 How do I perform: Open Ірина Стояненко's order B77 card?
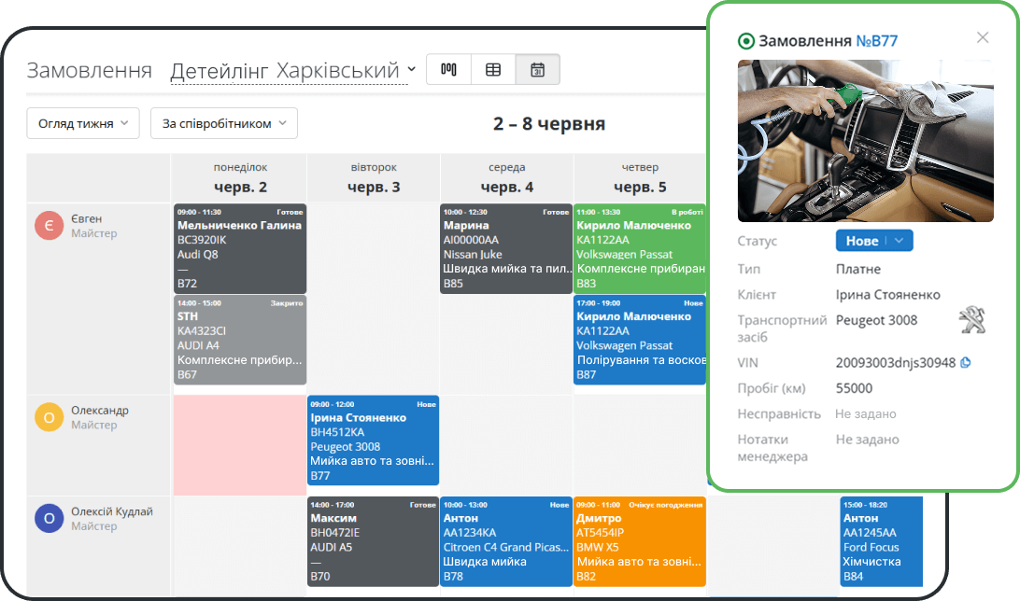pyautogui.click(x=373, y=440)
